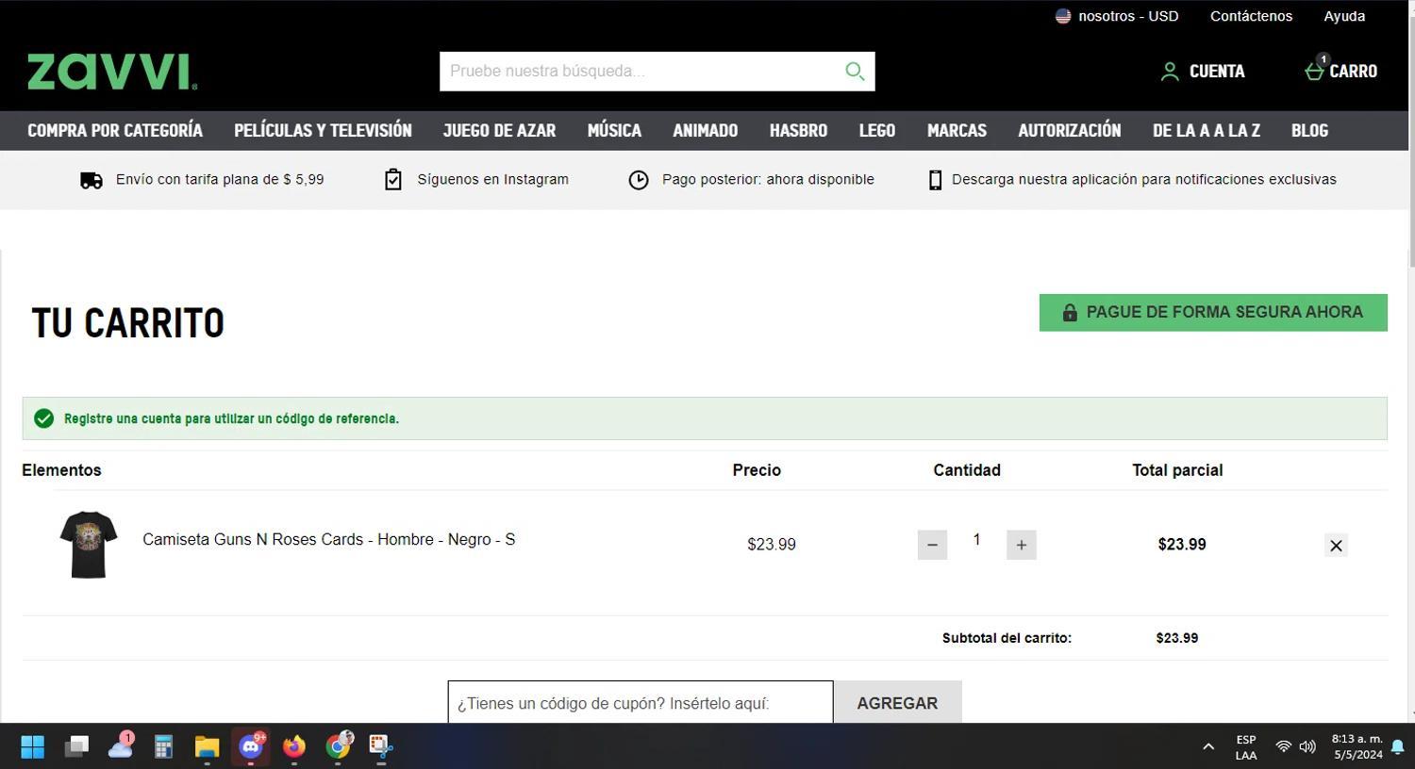Open Compra por Categoría menu
The image size is (1415, 769).
(115, 130)
